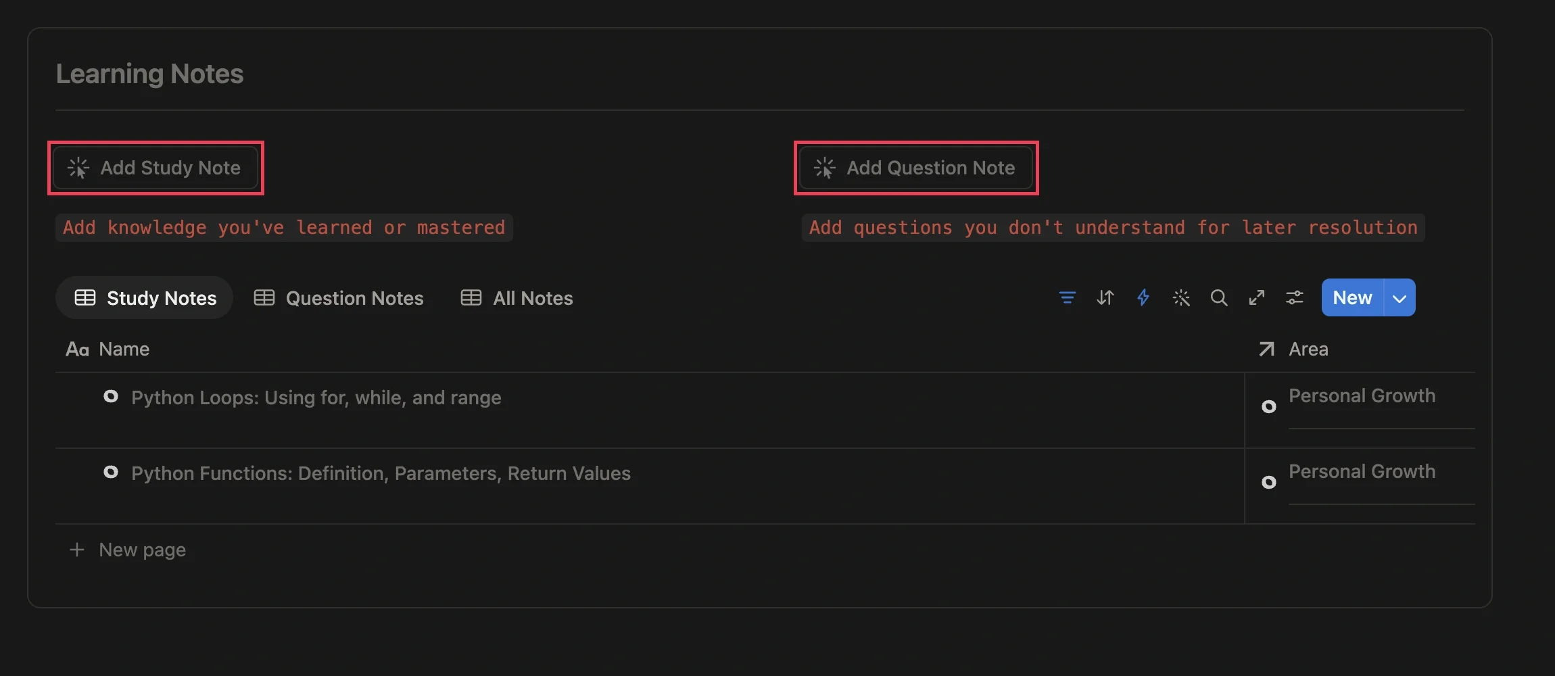Open the sort options icon
The width and height of the screenshot is (1555, 676).
pos(1105,297)
